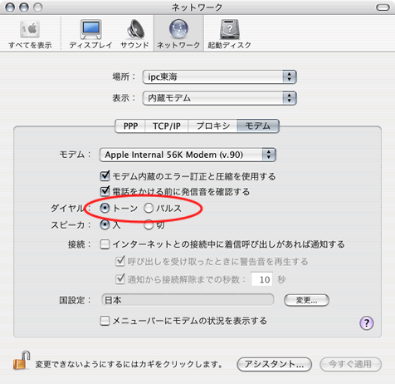
Task: Switch to the PPP tab
Action: pos(130,126)
